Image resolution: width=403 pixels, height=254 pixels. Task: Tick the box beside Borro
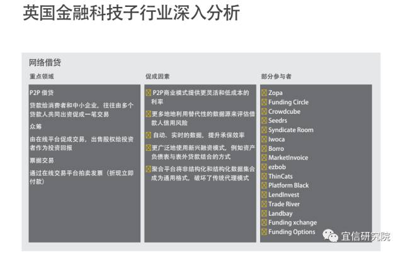(264, 149)
